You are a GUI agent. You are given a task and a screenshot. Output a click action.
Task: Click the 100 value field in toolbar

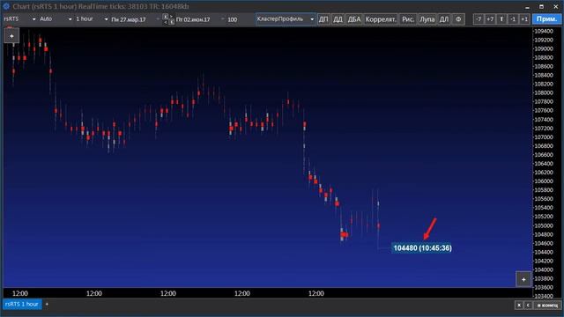(233, 19)
